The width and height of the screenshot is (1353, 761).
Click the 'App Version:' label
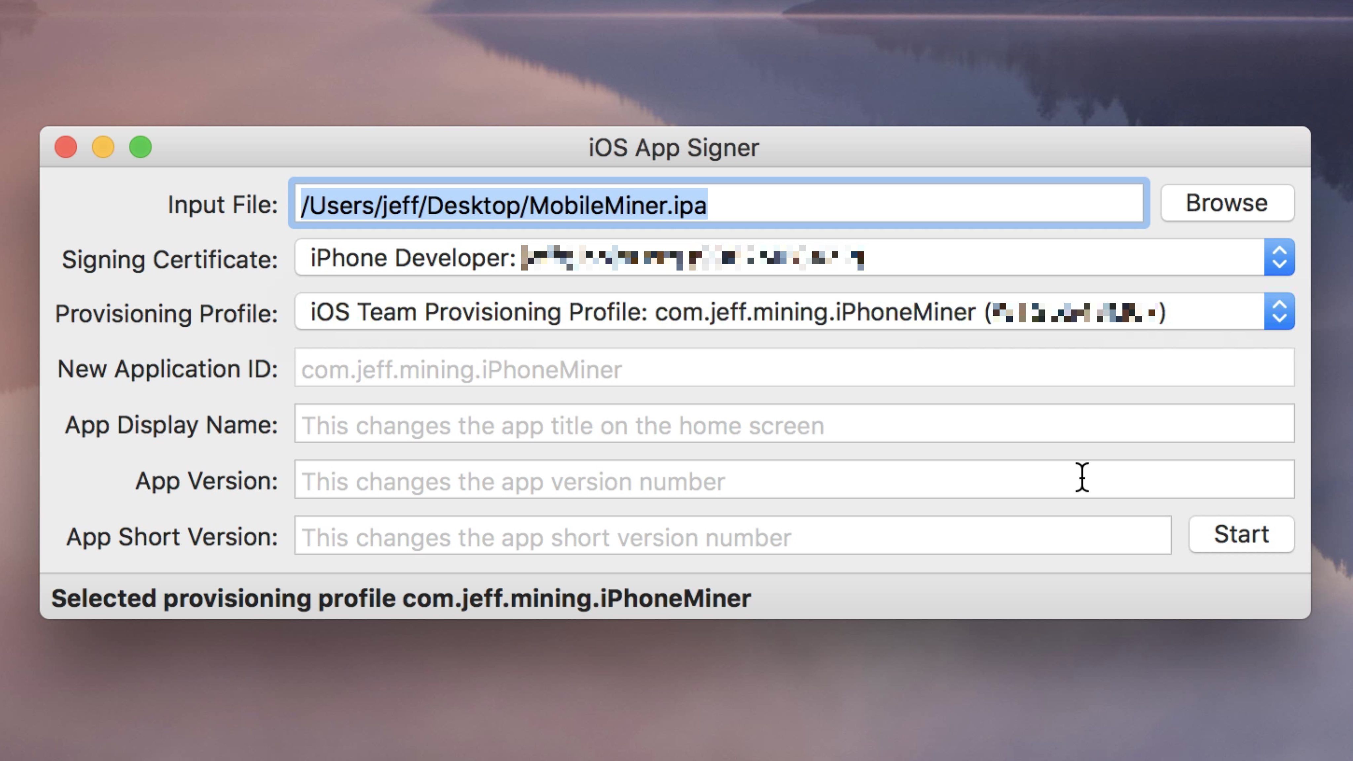point(206,481)
